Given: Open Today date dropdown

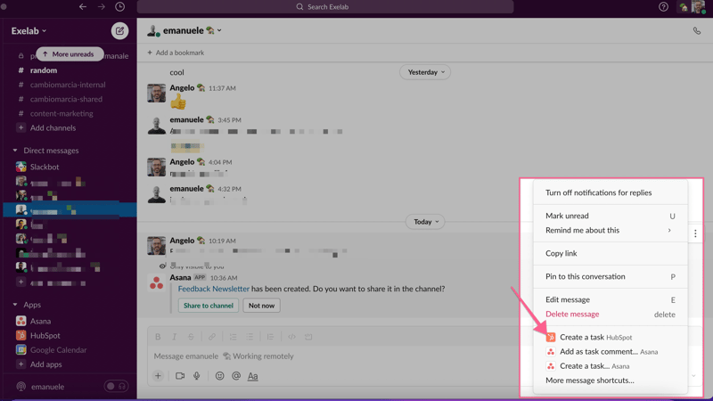Looking at the screenshot, I should point(425,222).
